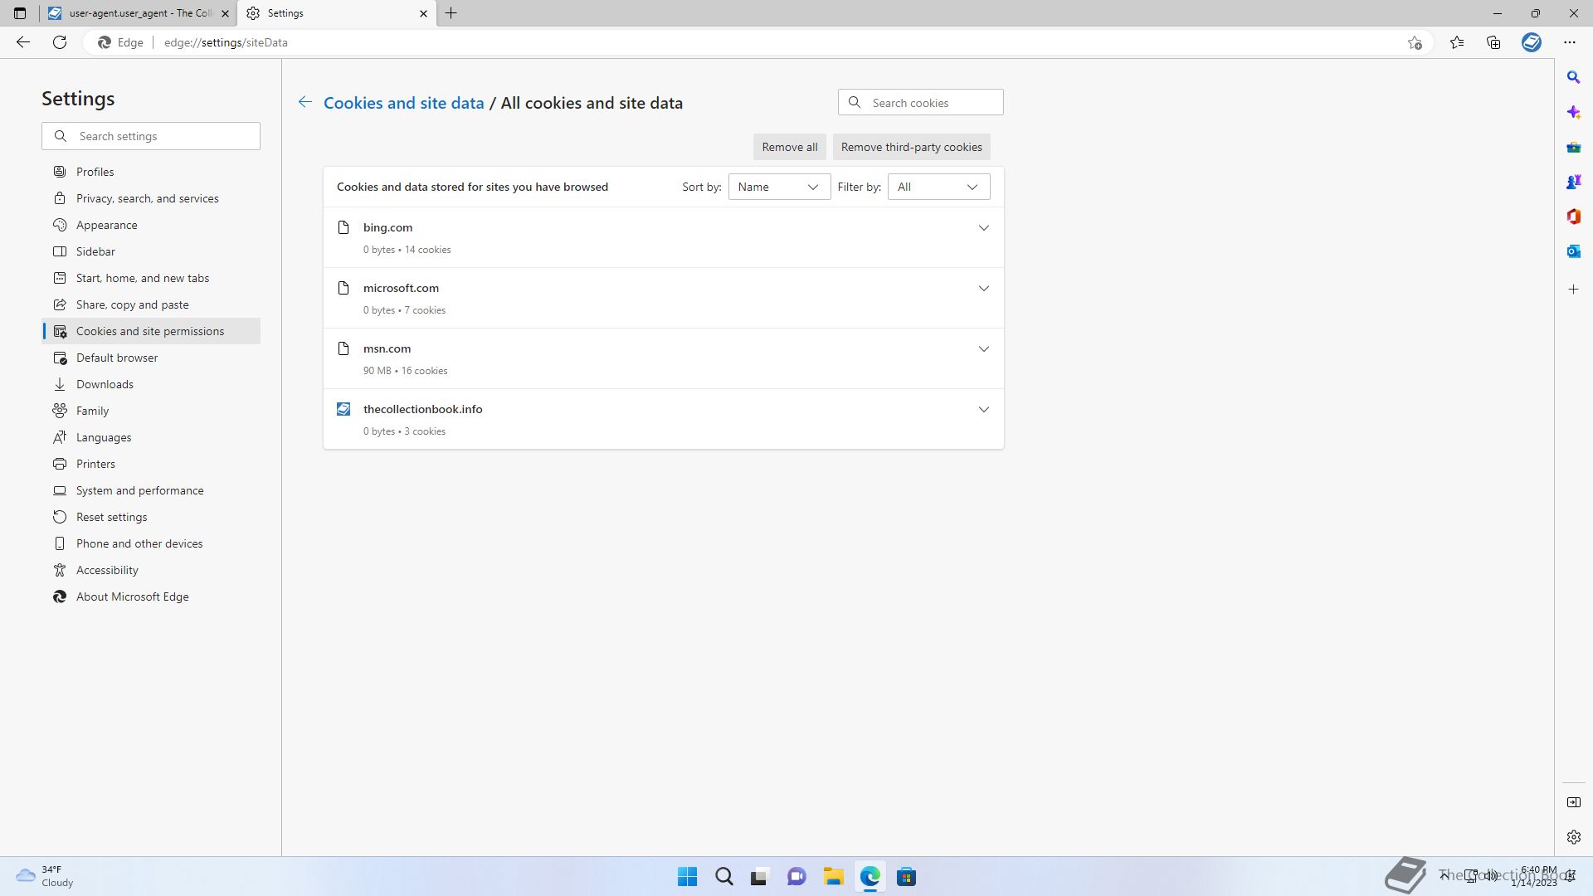Open the Games icon in the sidebar
The width and height of the screenshot is (1593, 896).
click(x=1573, y=182)
